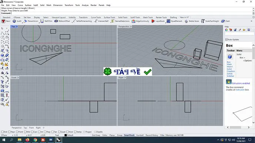Open the Analyze menu
255x143 pixels.
click(85, 5)
